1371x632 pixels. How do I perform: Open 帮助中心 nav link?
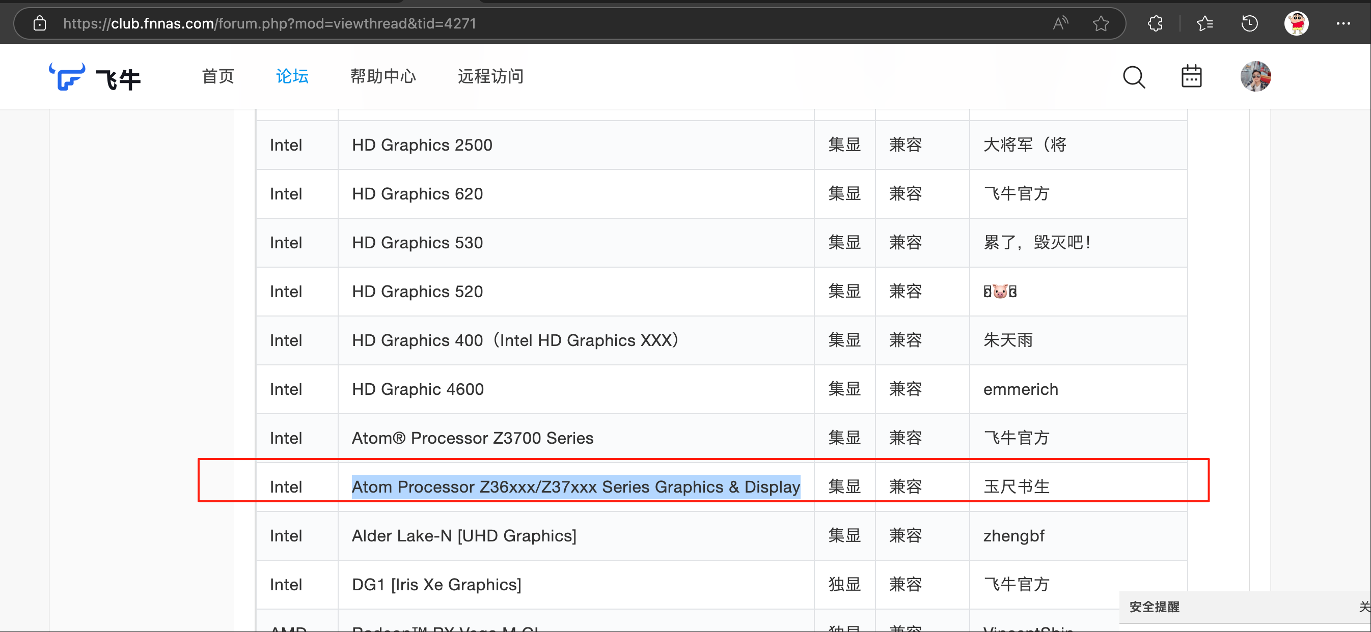tap(382, 76)
